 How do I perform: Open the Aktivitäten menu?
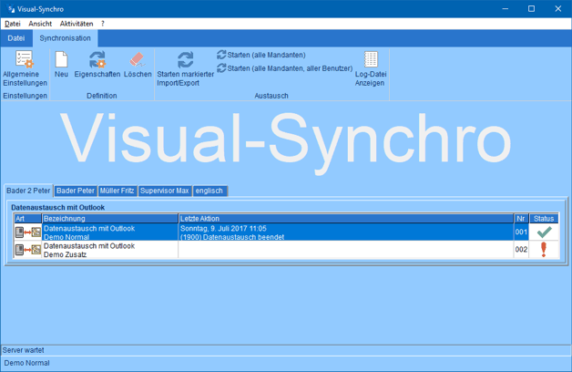click(77, 24)
